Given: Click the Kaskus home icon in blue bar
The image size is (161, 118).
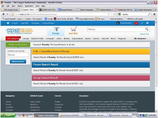Looking at the screenshot, I should [8, 23].
